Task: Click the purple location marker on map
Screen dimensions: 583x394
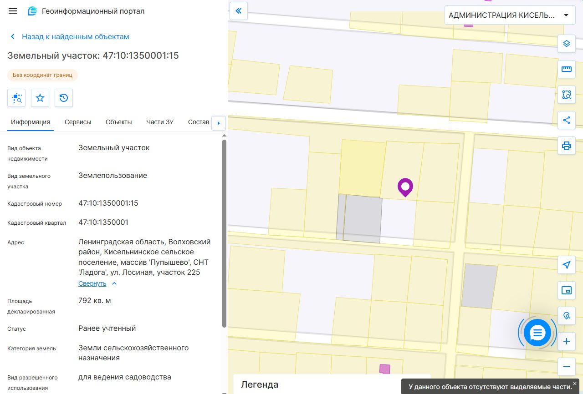Action: point(405,187)
